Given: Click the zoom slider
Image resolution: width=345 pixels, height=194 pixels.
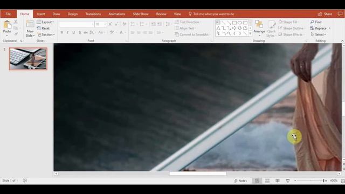Looking at the screenshot, I should [310, 181].
